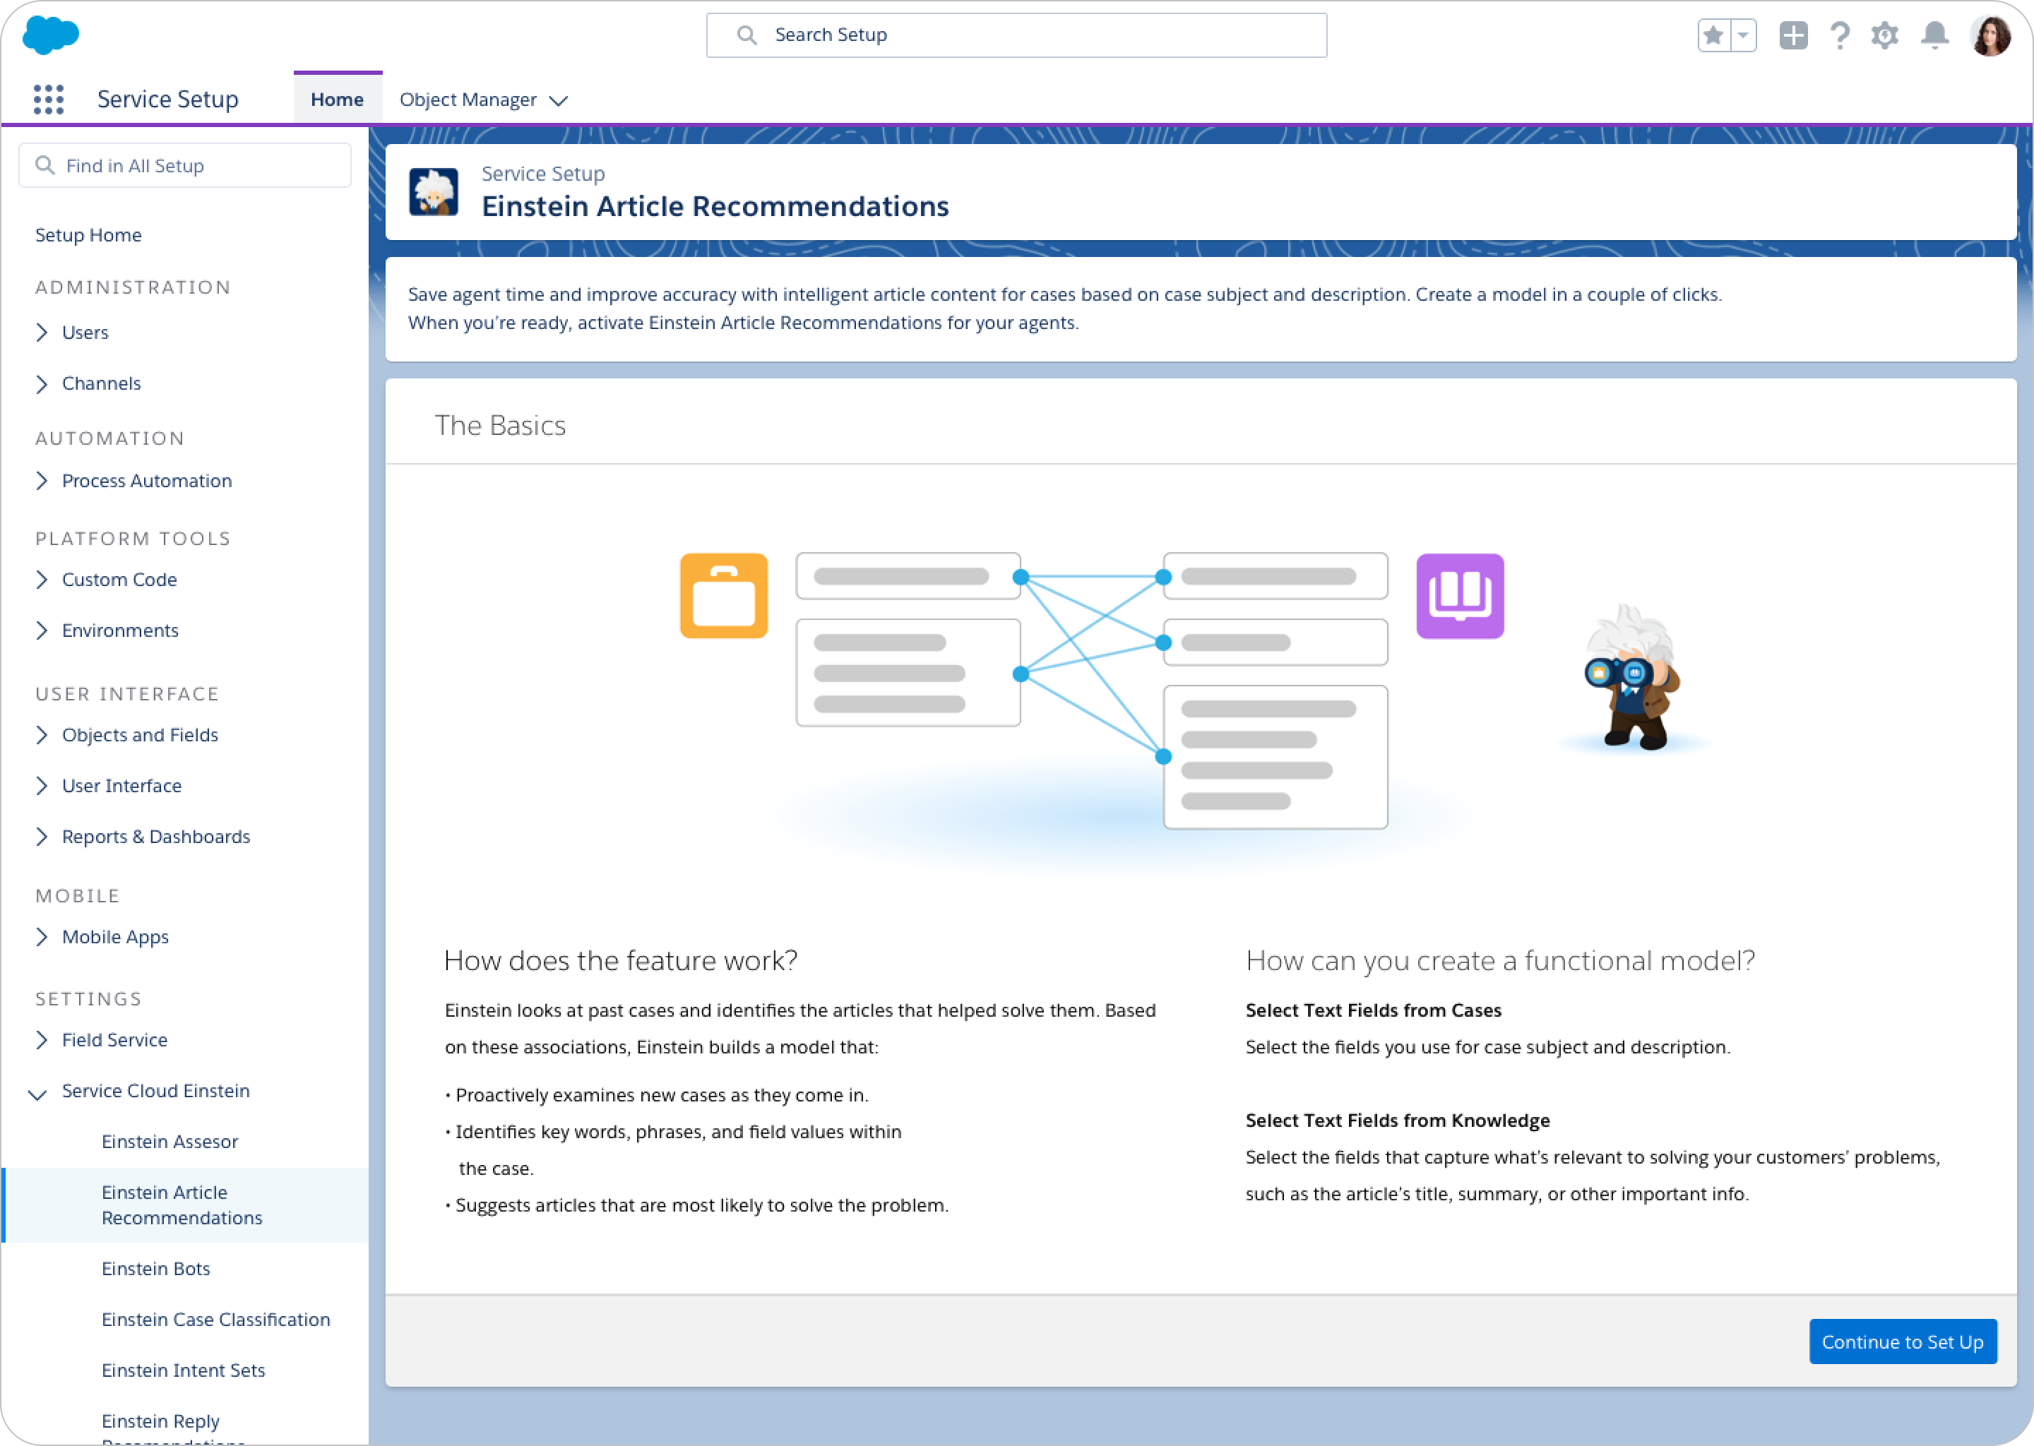Open the setup gear icon

click(1884, 35)
